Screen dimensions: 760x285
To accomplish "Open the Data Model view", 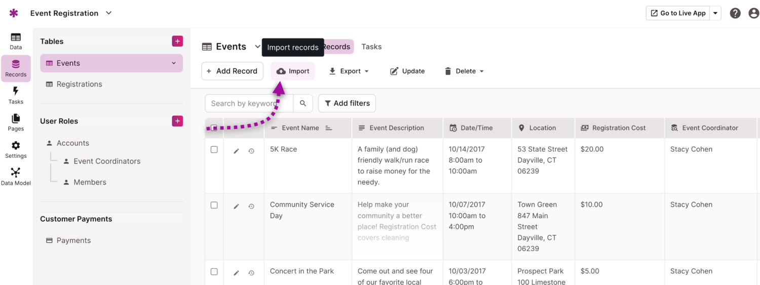I will [x=16, y=176].
